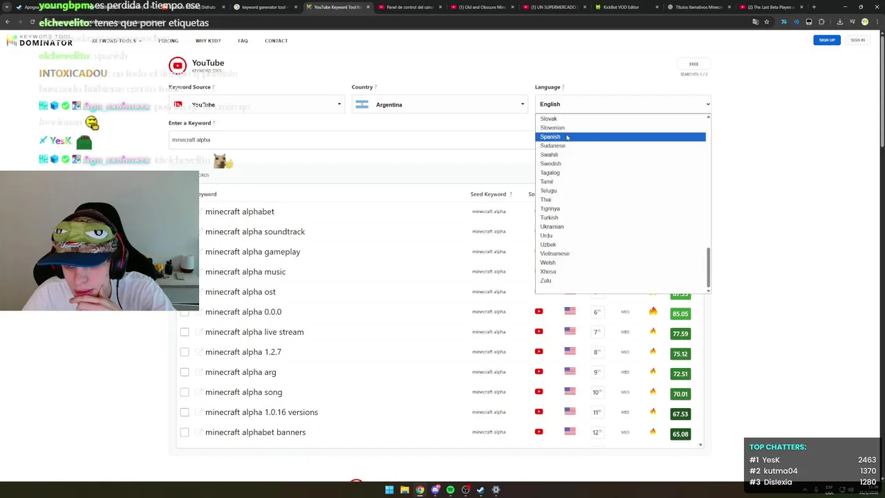Screen dimensions: 885x498
Task: Switch to keyword generator tool browser tab
Action: [x=265, y=7]
